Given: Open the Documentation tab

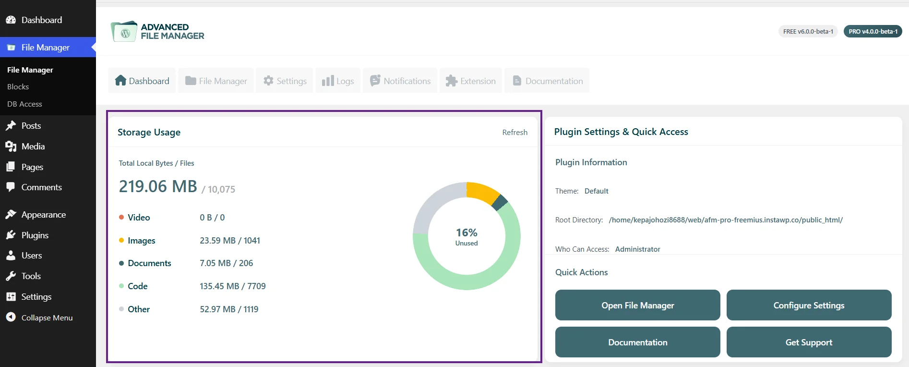Looking at the screenshot, I should [x=547, y=81].
